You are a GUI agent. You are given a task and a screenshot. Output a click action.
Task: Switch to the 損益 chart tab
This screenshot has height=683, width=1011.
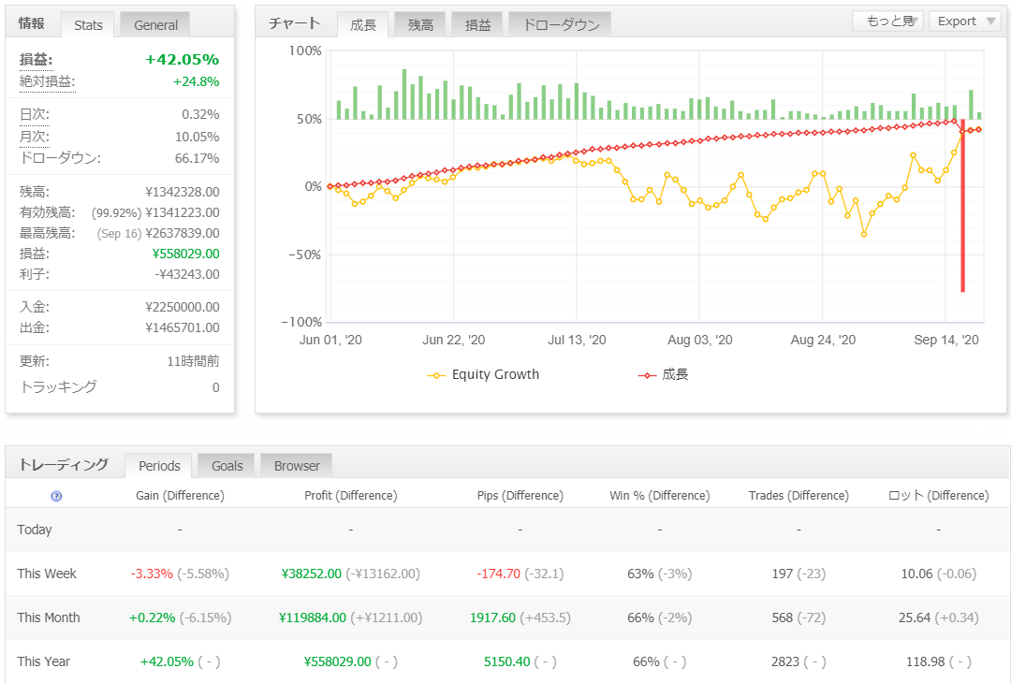pos(477,25)
